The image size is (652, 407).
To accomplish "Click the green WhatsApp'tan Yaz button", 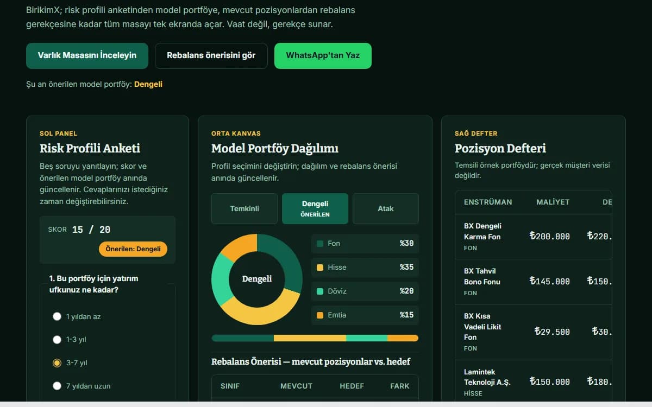I will [x=323, y=55].
